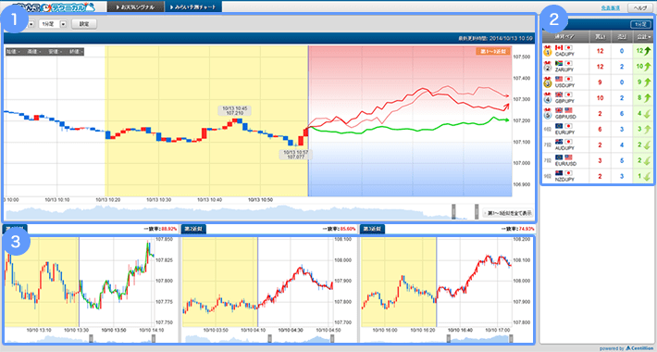Click the green up arrow in CAD/JPY row
657x352 pixels.
647,51
